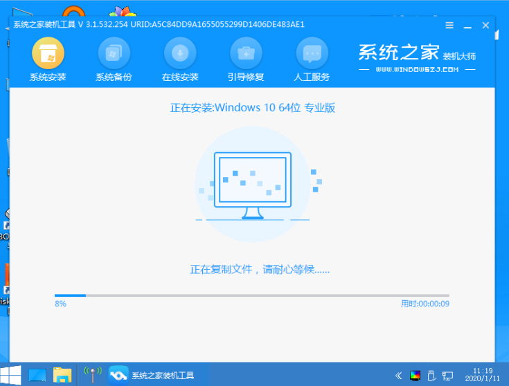Open the 人工服务 chat icon

click(x=312, y=53)
